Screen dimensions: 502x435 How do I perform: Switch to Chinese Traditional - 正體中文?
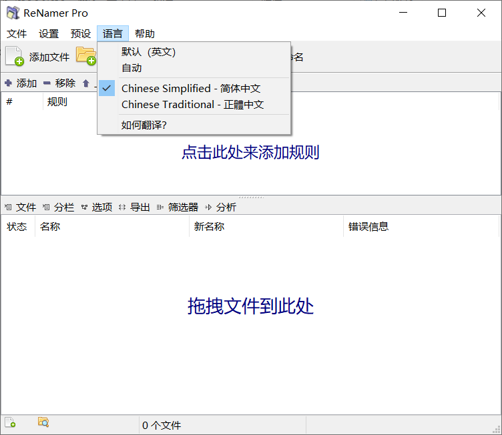(x=194, y=104)
